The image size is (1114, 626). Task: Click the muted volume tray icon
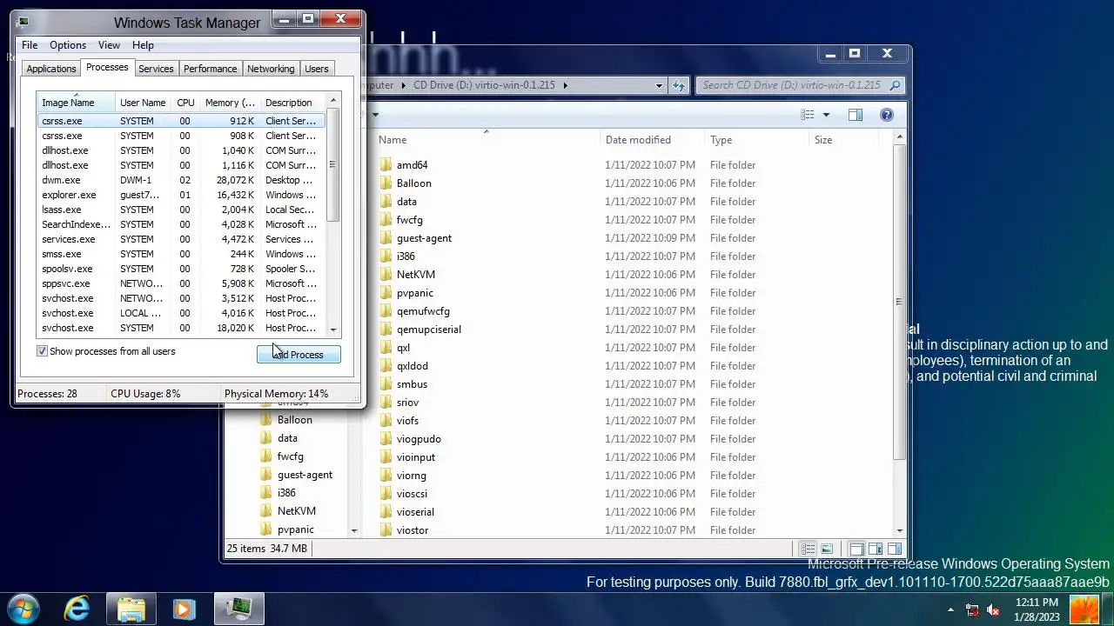click(993, 610)
